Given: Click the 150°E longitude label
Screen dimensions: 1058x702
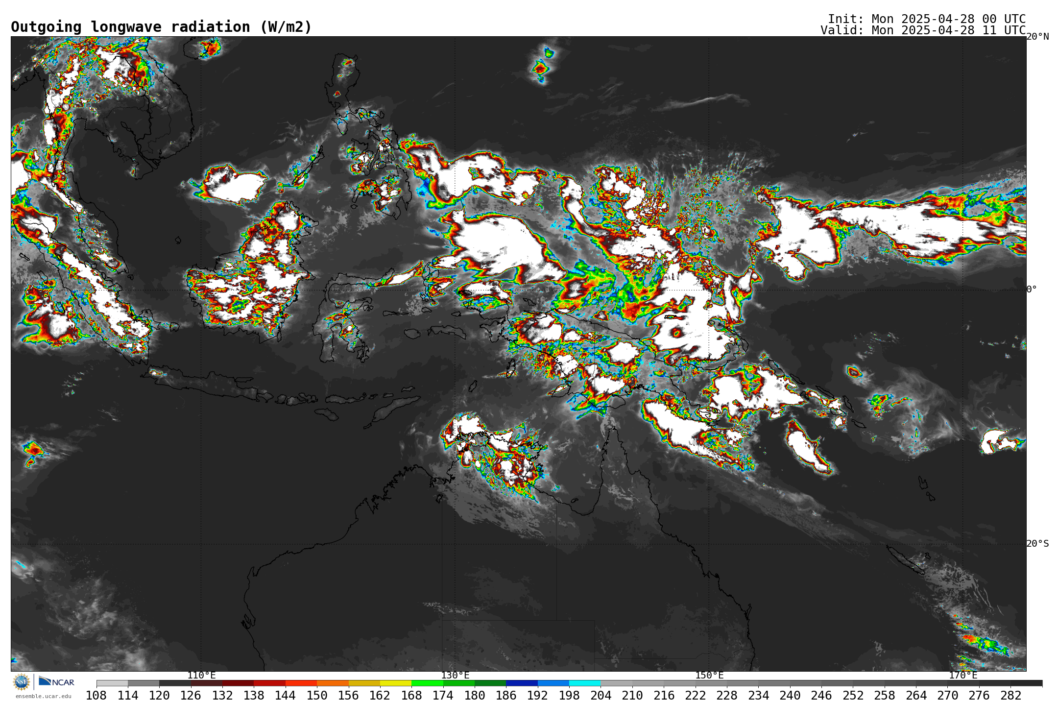Looking at the screenshot, I should coord(709,676).
